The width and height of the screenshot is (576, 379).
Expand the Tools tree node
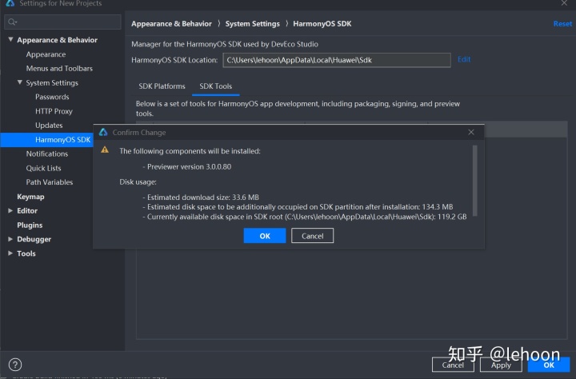pos(10,253)
